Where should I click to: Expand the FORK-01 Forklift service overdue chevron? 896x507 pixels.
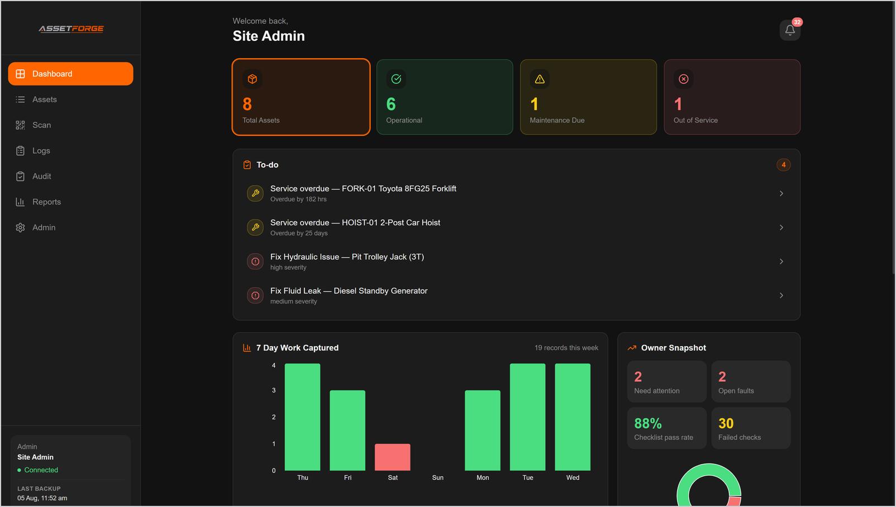[x=781, y=193]
